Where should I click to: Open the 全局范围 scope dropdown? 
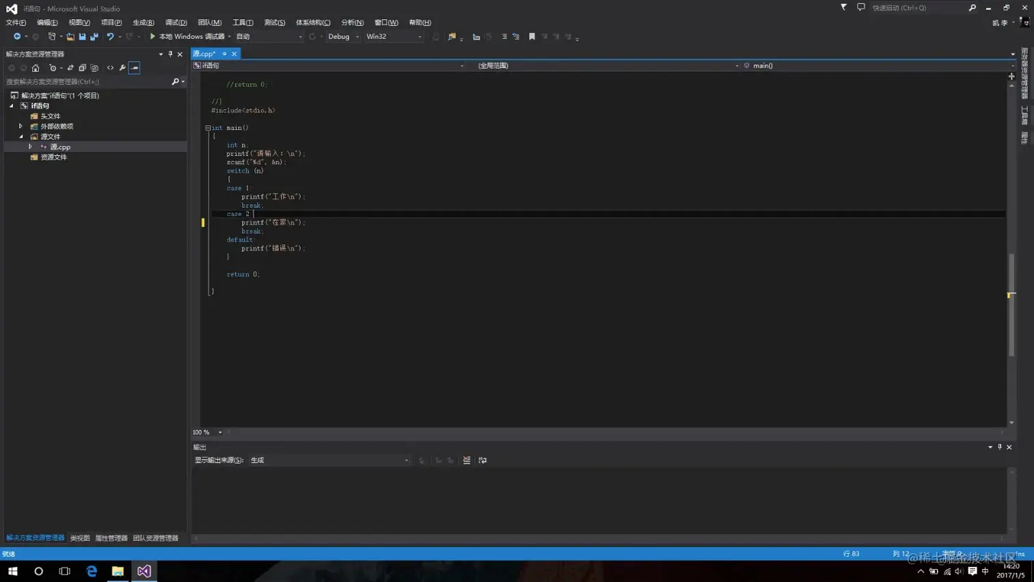608,66
